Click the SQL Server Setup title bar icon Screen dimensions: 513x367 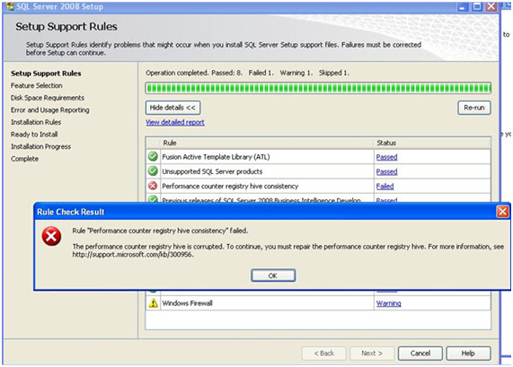pyautogui.click(x=10, y=6)
